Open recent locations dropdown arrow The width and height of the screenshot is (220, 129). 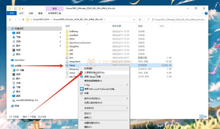click(x=20, y=20)
